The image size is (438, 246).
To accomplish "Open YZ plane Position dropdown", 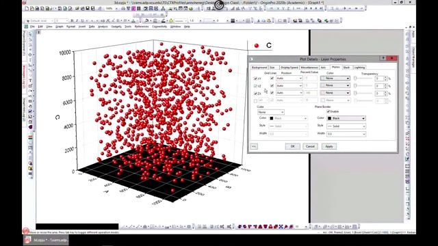I will point(289,85).
